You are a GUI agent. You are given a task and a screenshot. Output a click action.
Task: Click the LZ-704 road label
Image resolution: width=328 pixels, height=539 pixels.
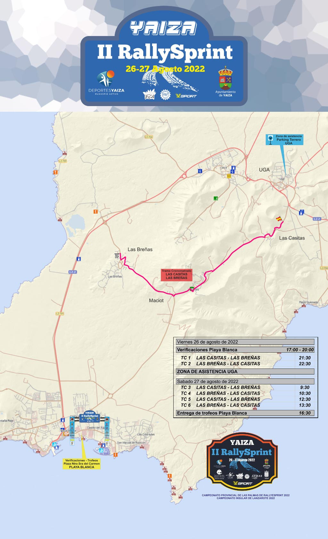click(x=149, y=137)
